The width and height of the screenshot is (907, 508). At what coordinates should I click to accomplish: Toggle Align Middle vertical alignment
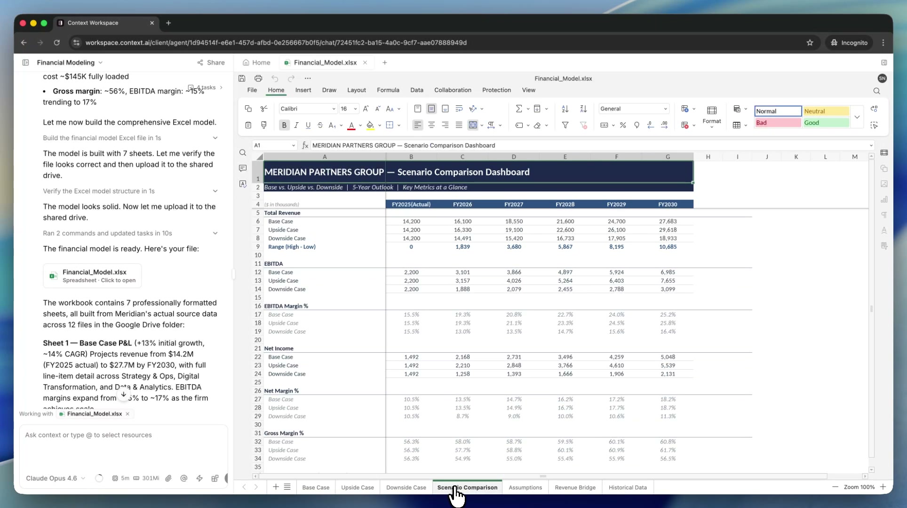point(431,109)
